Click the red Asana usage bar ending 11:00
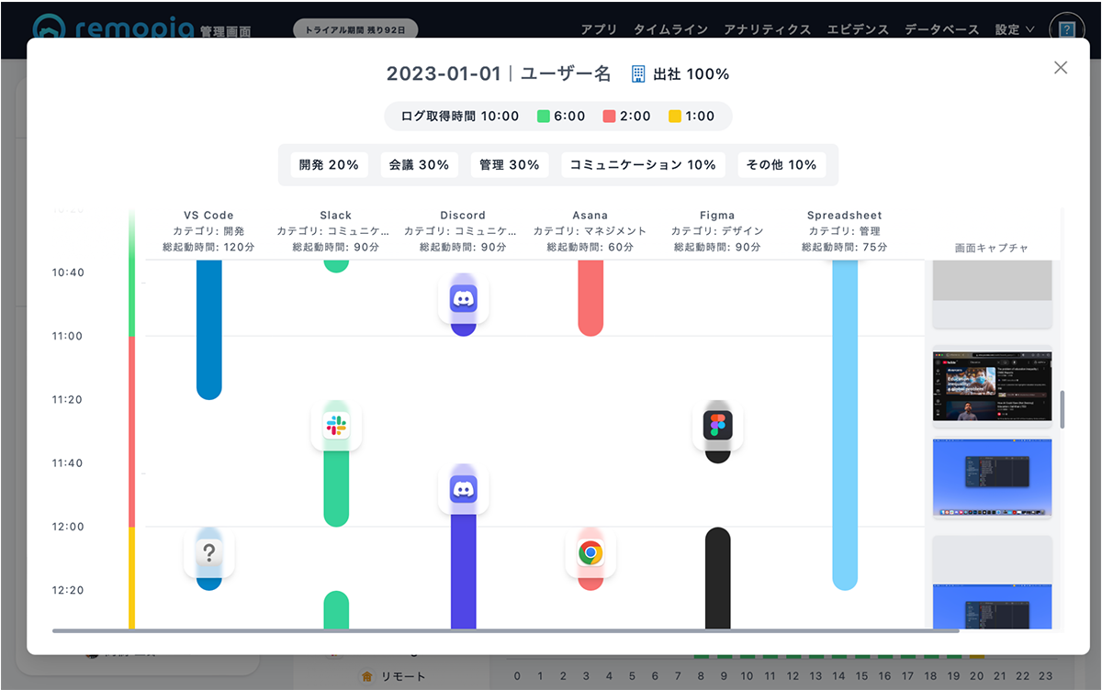This screenshot has height=690, width=1102. 590,298
